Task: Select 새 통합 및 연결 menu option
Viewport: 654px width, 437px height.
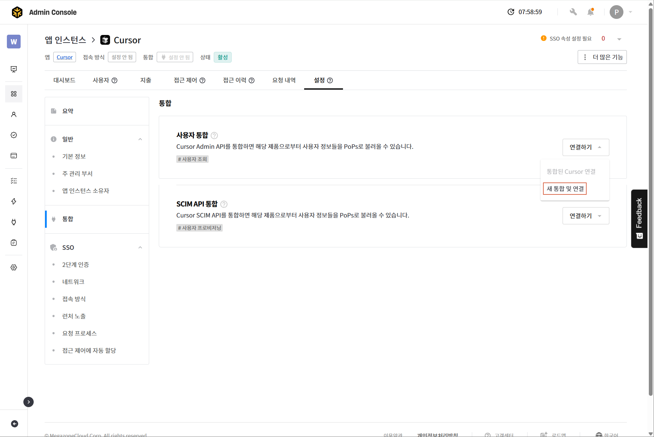Action: tap(565, 189)
